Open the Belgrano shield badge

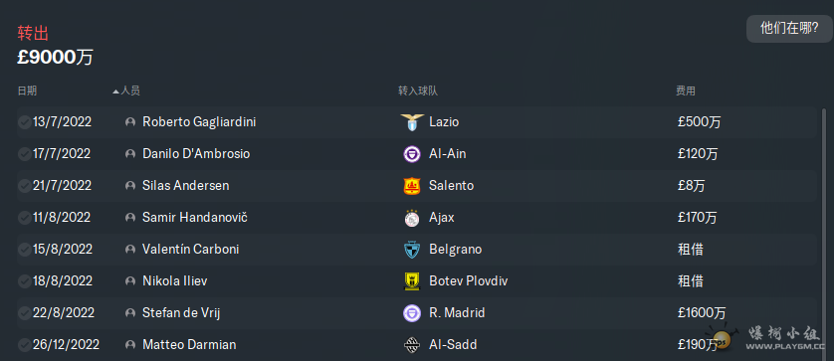(x=412, y=250)
